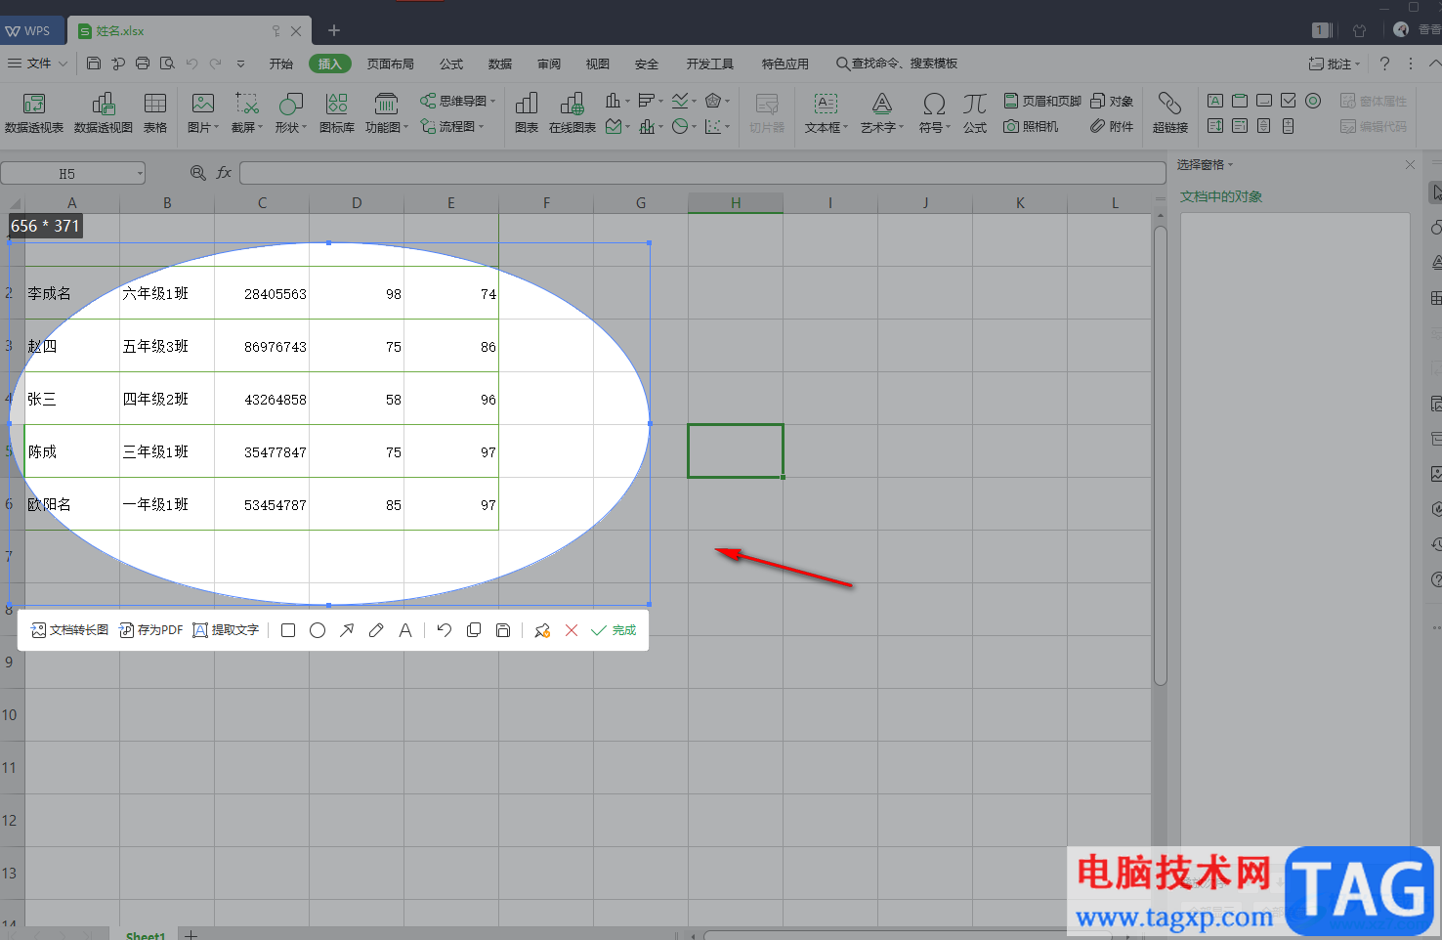Insert 公式 equation (pi icon)
Screen dimensions: 1442x940
975,113
